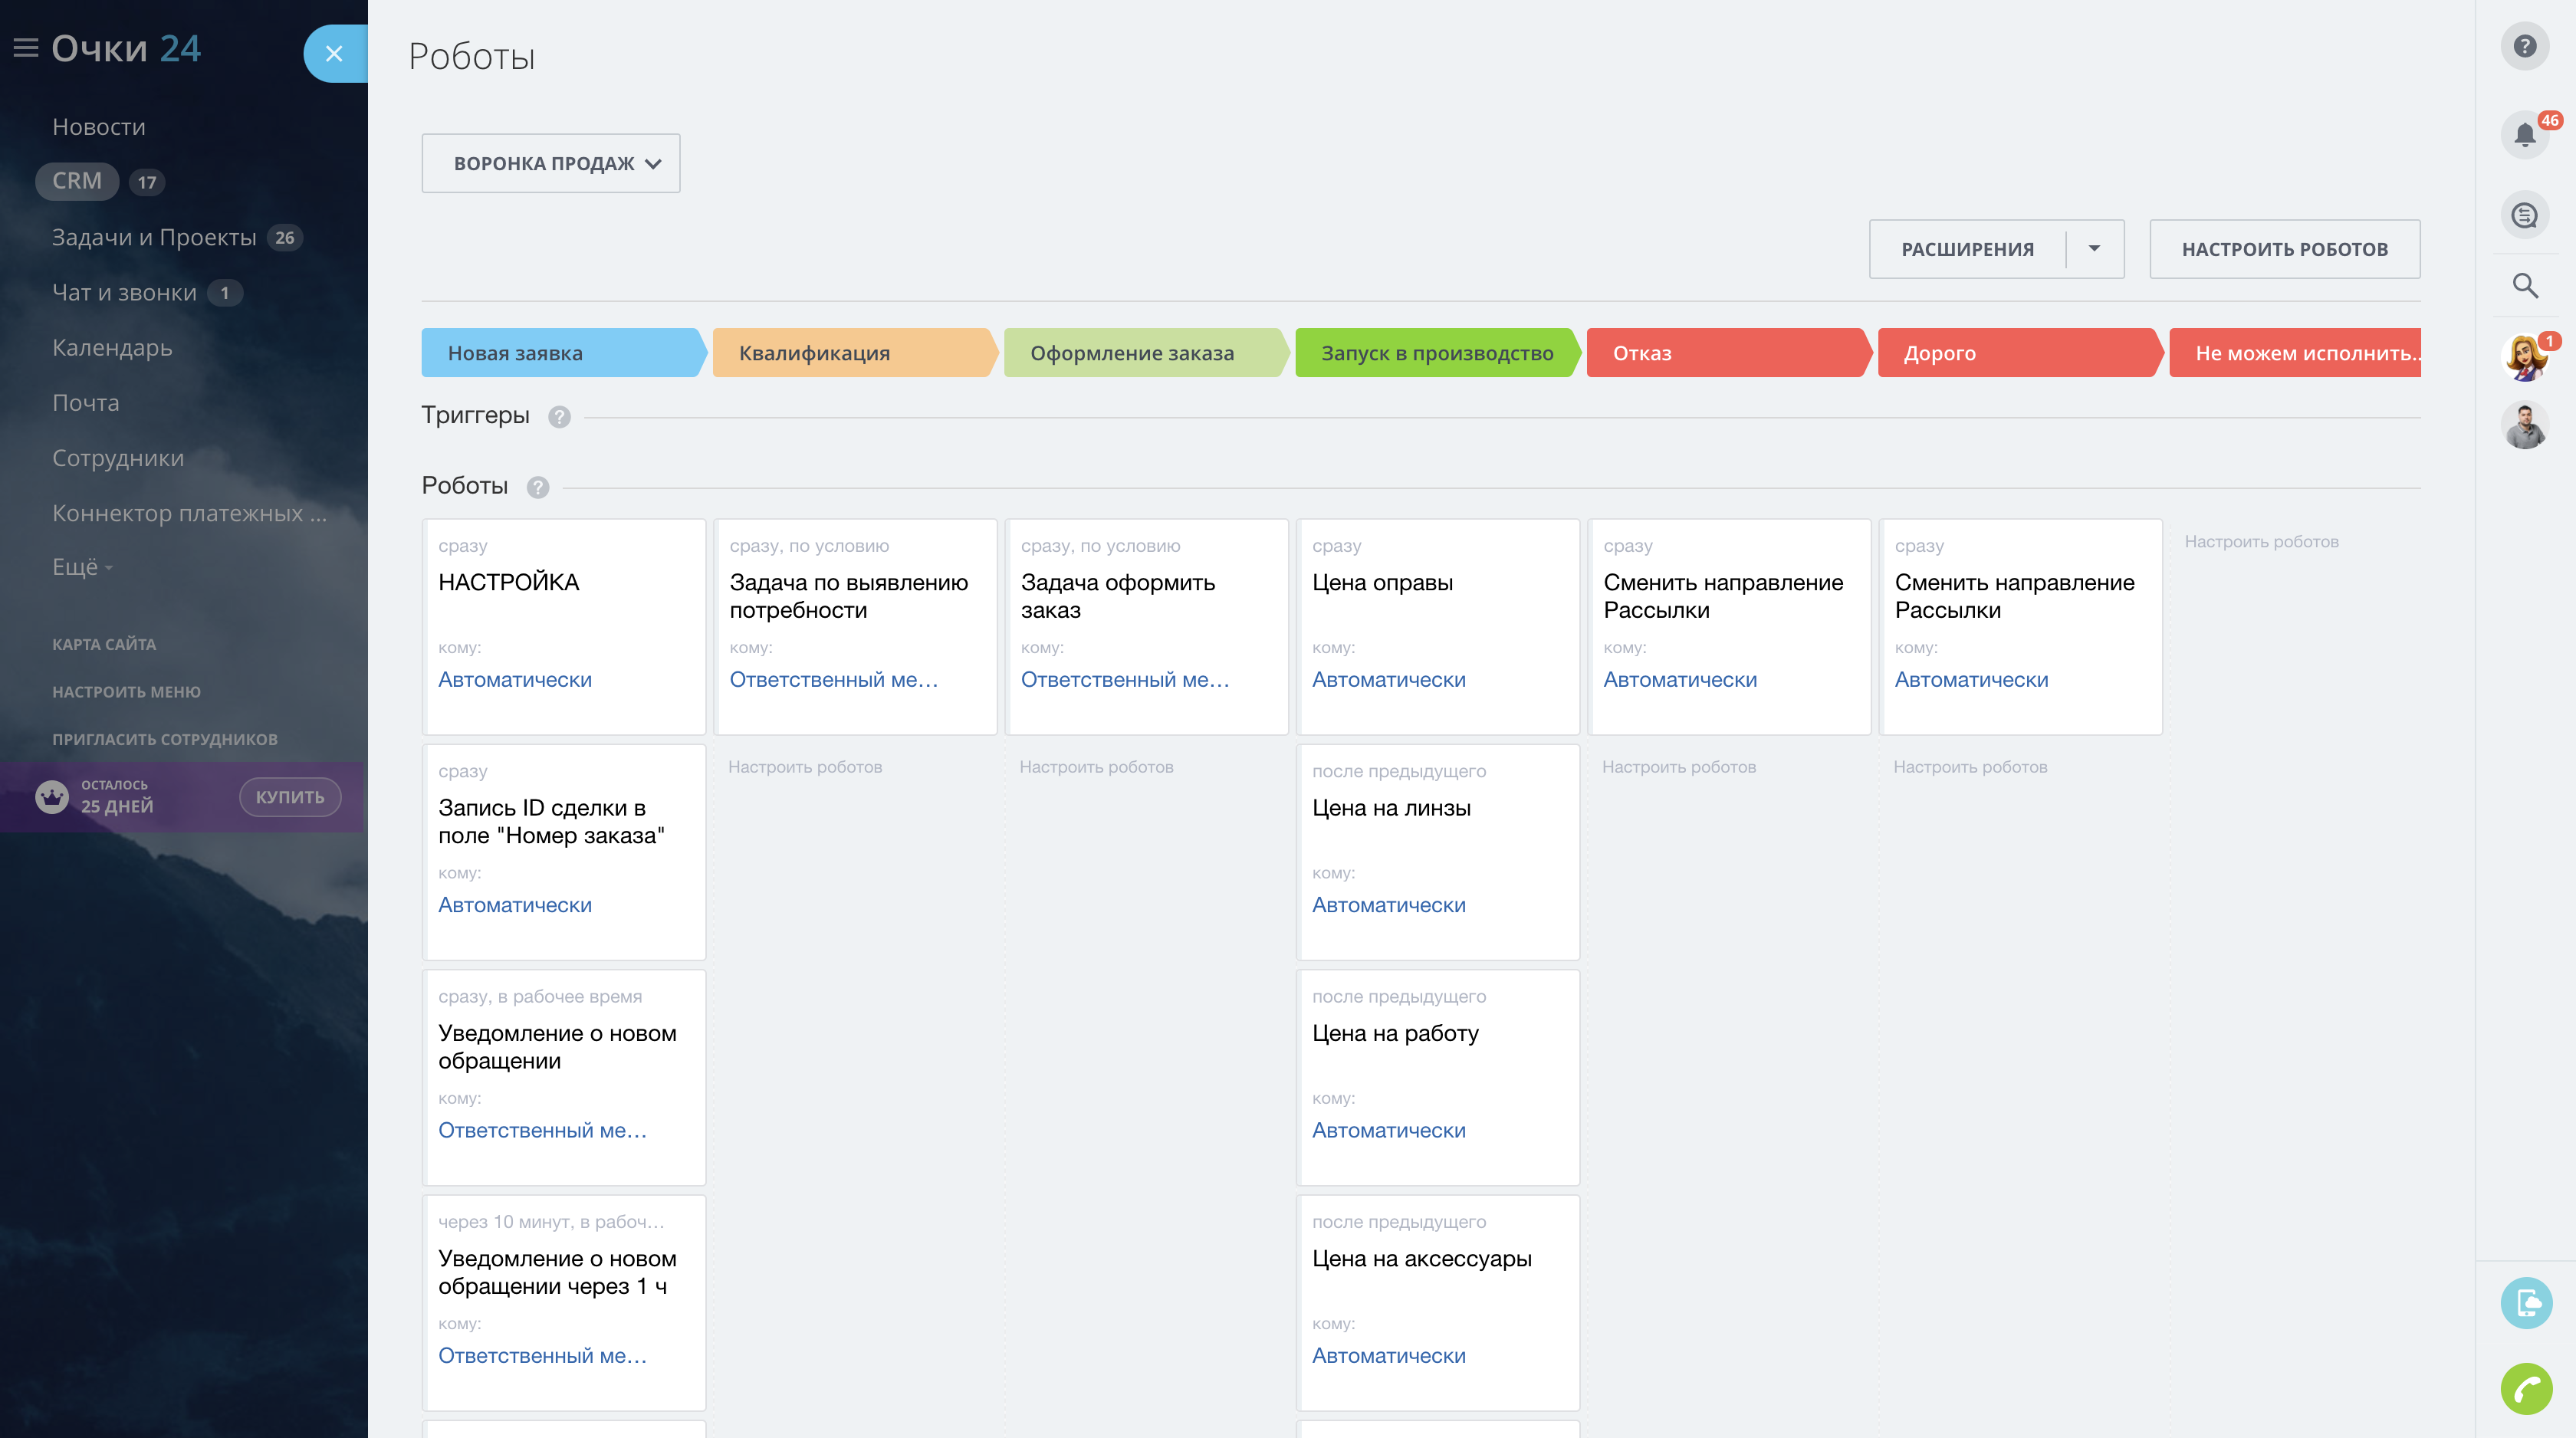Open the Расширения dropdown arrow
Image resolution: width=2576 pixels, height=1438 pixels.
coord(2094,249)
